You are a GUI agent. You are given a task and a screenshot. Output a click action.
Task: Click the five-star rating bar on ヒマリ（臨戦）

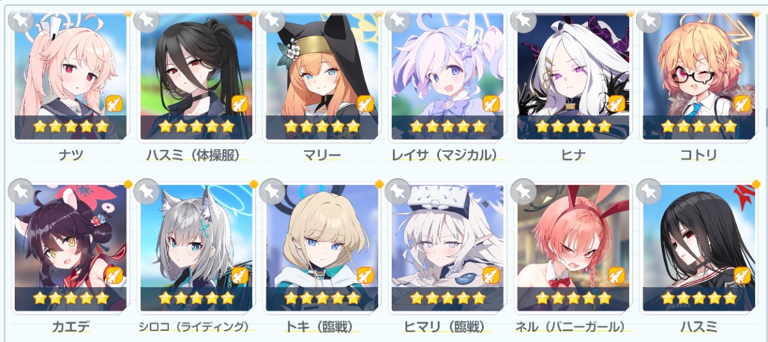point(447,298)
